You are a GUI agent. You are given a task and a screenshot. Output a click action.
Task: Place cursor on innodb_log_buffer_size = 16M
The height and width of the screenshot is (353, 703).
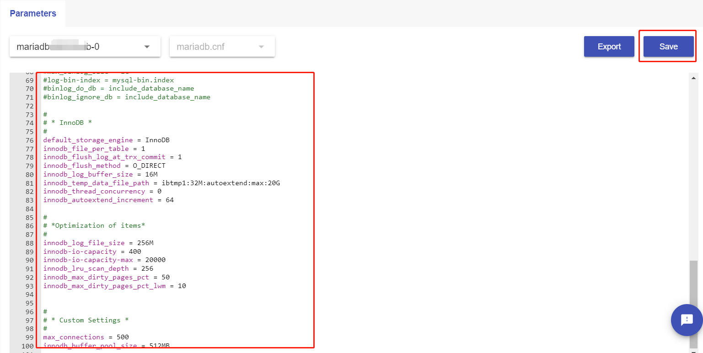click(x=100, y=174)
